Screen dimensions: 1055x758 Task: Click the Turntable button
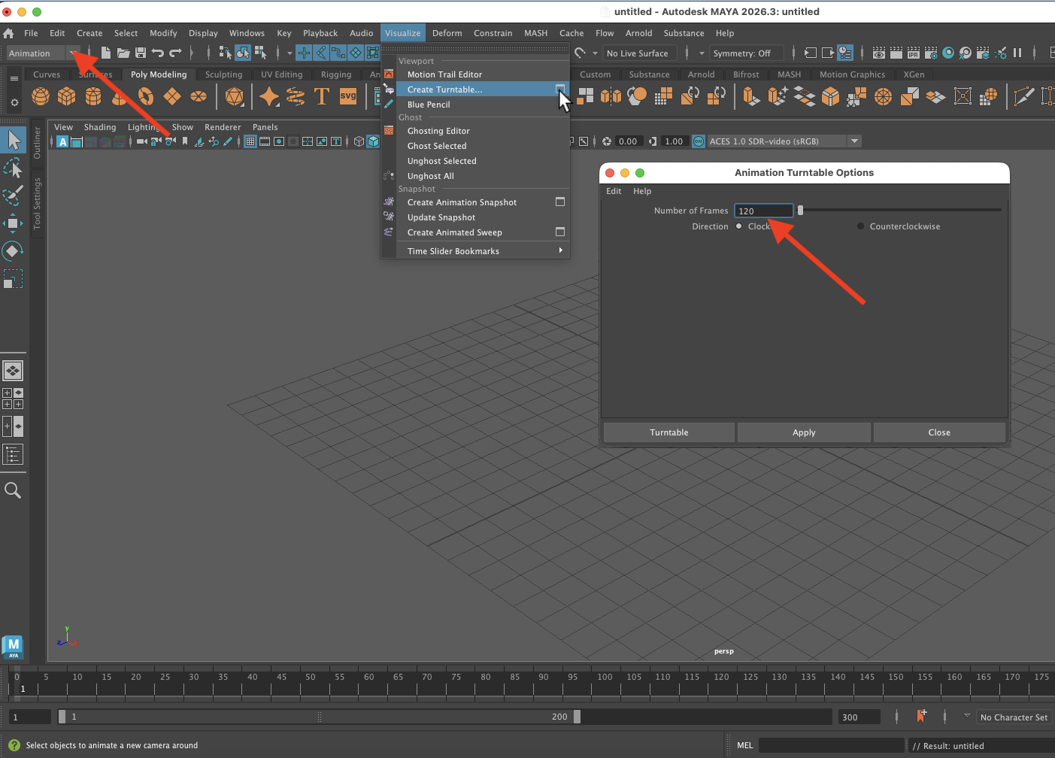click(668, 432)
